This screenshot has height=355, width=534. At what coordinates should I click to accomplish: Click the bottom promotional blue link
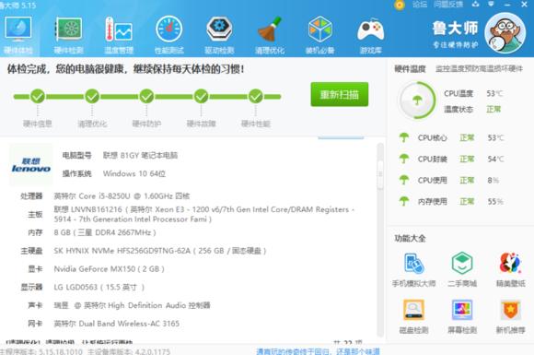(x=318, y=351)
